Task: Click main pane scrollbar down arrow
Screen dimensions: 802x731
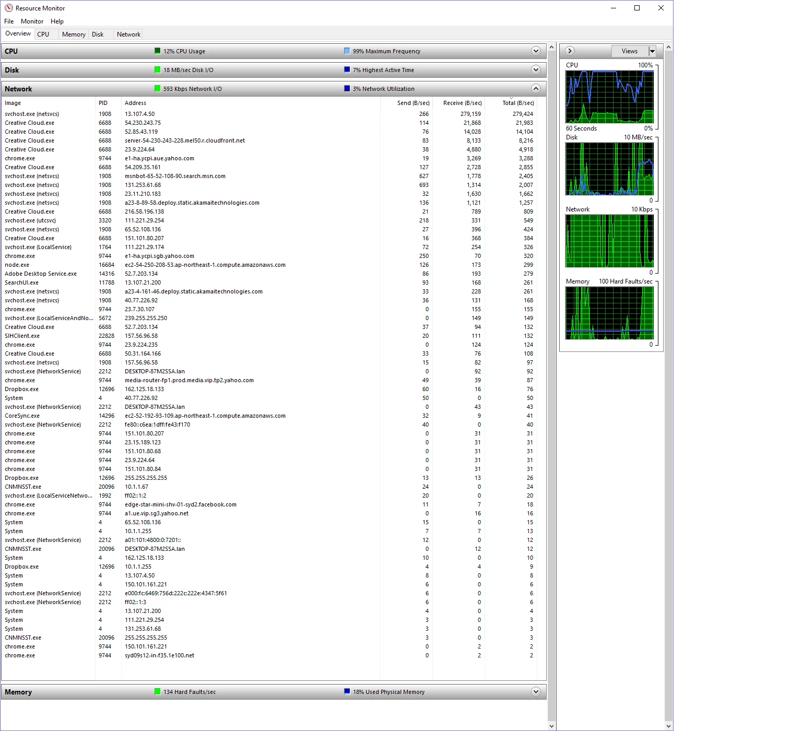Action: click(551, 726)
